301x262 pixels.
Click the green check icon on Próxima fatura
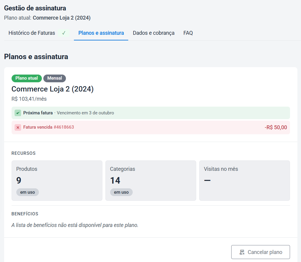pos(18,113)
